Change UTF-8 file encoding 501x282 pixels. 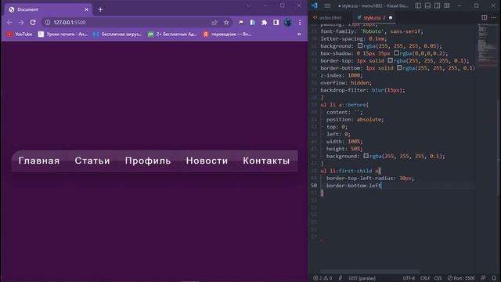[409, 278]
